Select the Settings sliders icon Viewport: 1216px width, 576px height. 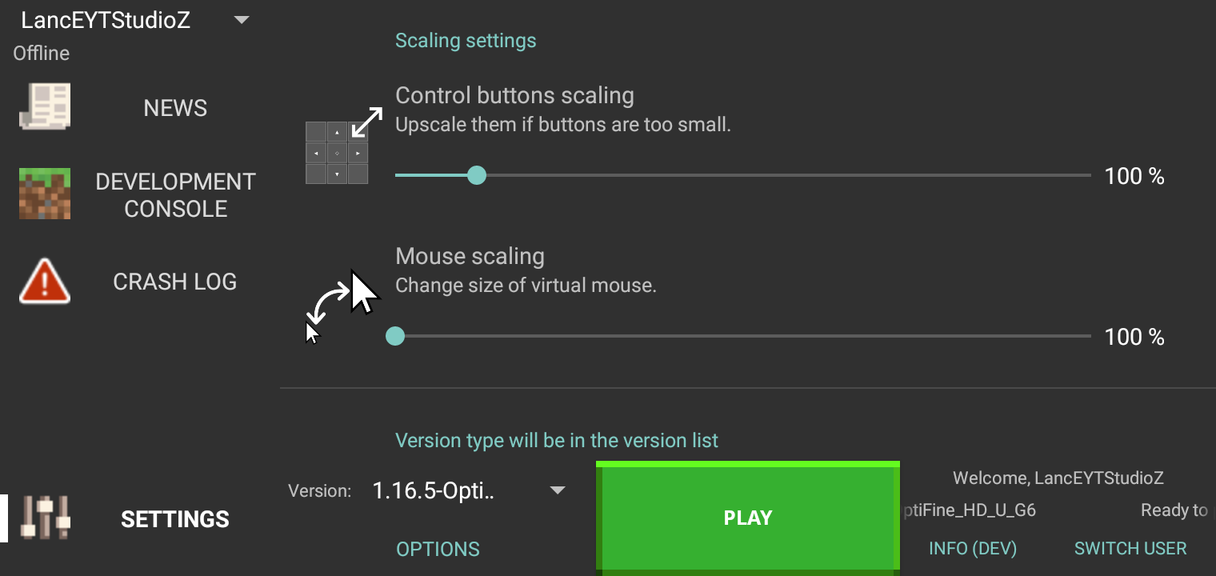(44, 518)
